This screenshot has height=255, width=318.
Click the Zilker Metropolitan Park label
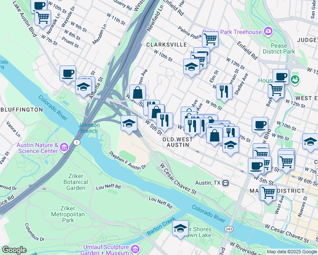[68, 214]
